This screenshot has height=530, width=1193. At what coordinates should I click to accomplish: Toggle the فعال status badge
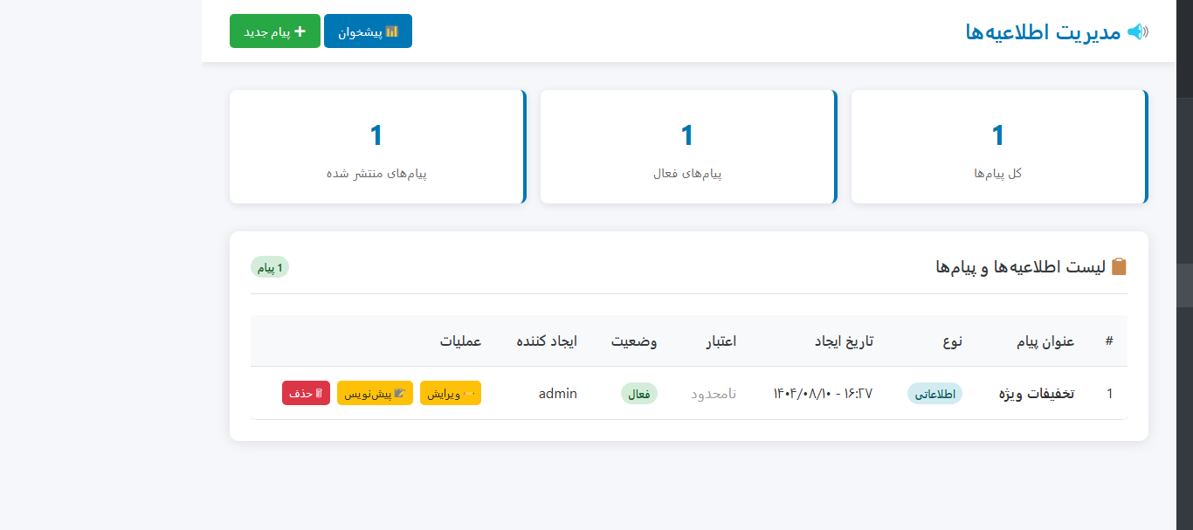coord(639,393)
